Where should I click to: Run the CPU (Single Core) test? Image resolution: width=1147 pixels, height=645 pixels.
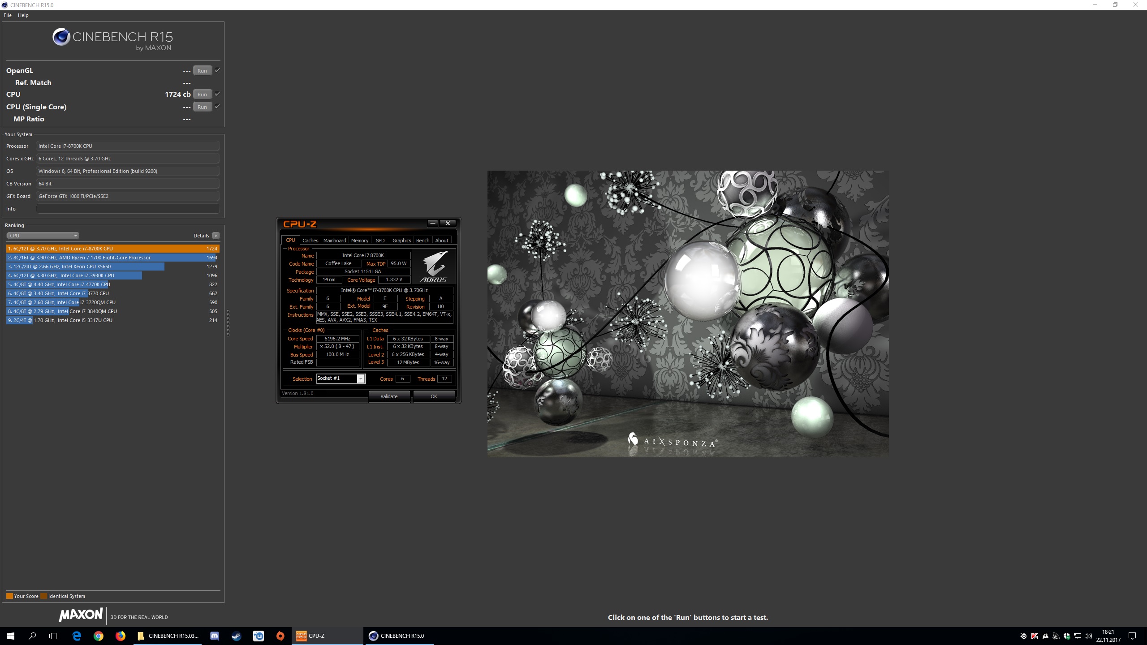tap(203, 107)
